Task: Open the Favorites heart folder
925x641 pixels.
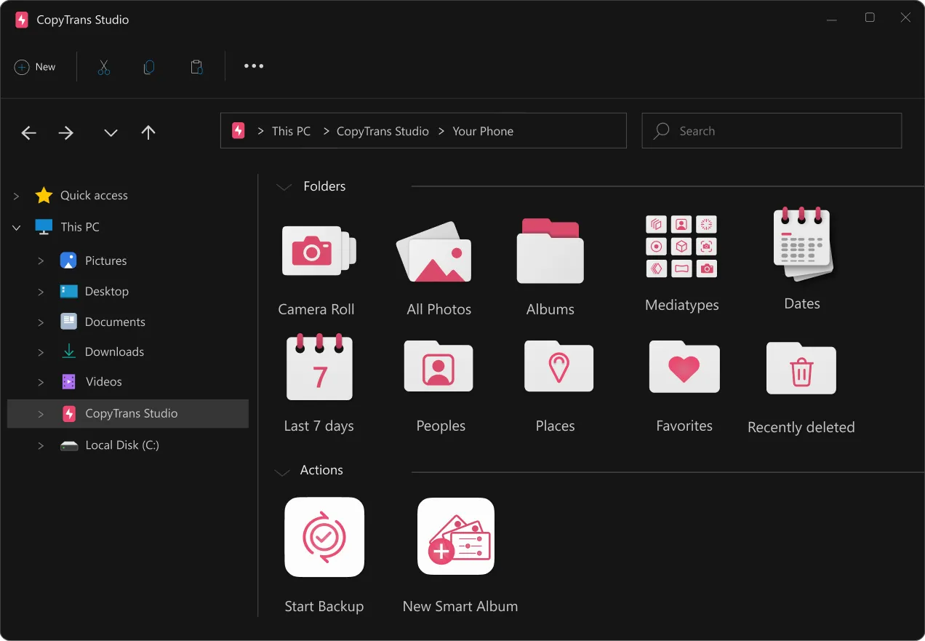Action: [684, 367]
